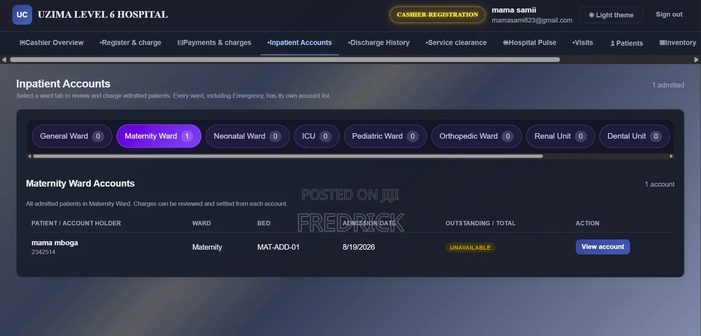The image size is (701, 336).
Task: Select the Orthopedic Ward tab
Action: click(477, 136)
